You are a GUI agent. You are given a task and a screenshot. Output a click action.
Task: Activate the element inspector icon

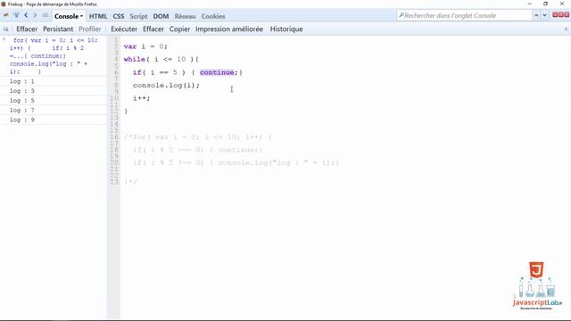point(16,15)
